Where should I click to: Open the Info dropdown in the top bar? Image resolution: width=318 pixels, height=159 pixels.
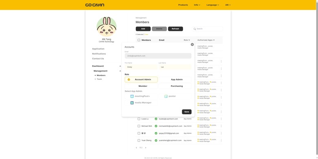[197, 5]
